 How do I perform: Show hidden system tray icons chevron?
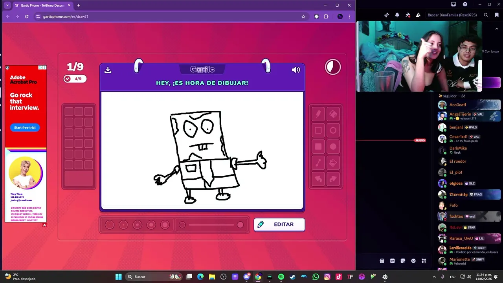point(434,277)
